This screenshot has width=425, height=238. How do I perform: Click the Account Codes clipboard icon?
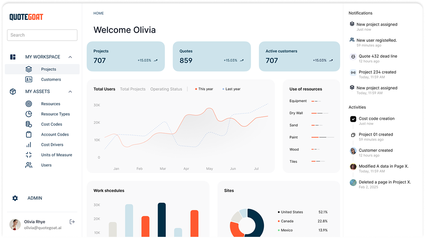29,134
